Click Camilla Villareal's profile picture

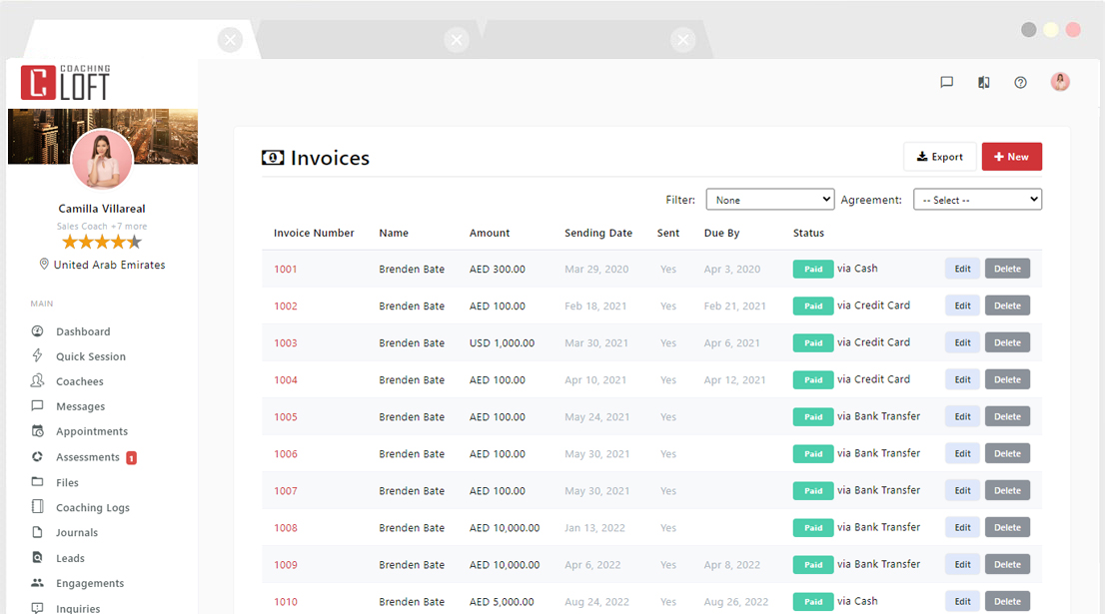(x=102, y=159)
